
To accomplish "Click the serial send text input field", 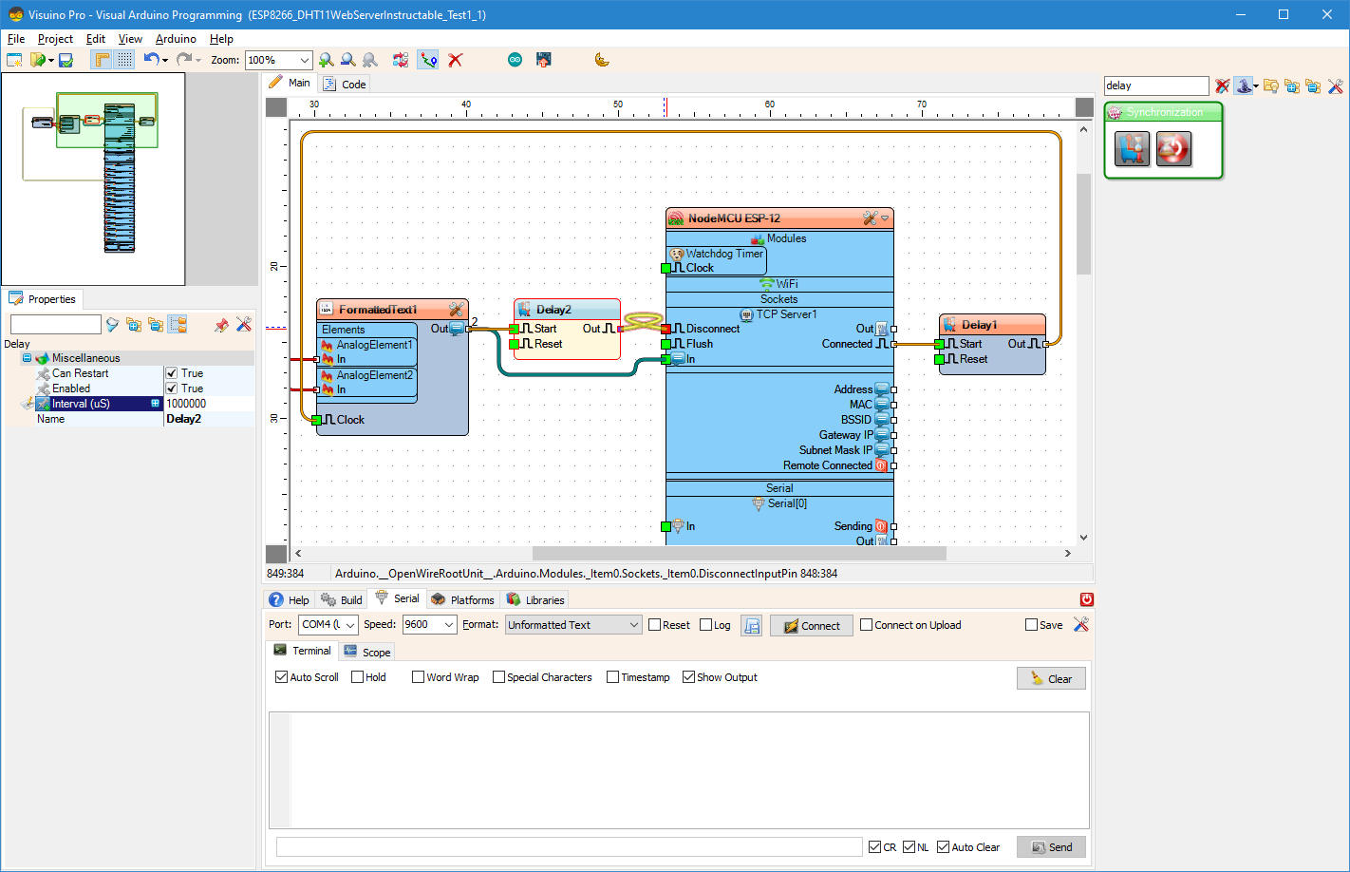I will [570, 847].
